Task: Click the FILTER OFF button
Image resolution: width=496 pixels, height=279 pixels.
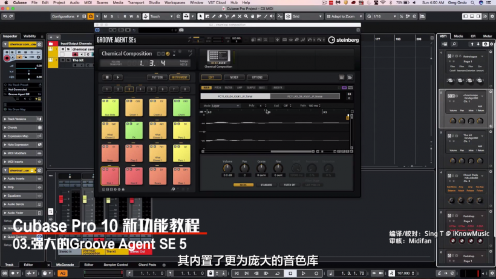Action: tap(290, 185)
